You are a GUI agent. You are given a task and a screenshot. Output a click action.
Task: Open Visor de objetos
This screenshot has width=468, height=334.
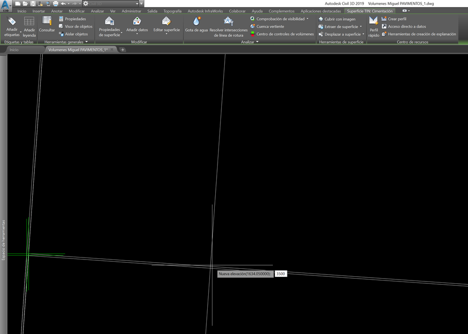(x=75, y=26)
